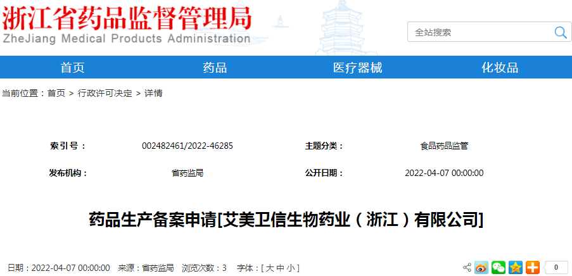Open the 首页 navigation tab

72,68
